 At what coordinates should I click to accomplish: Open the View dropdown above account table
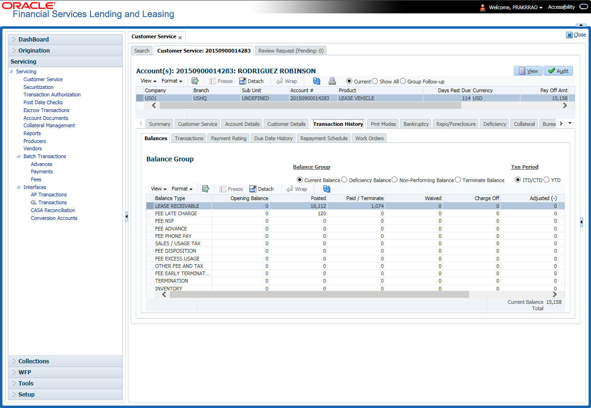148,81
